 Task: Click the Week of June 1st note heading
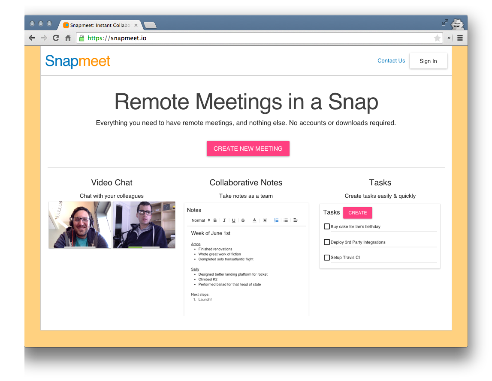(x=211, y=233)
